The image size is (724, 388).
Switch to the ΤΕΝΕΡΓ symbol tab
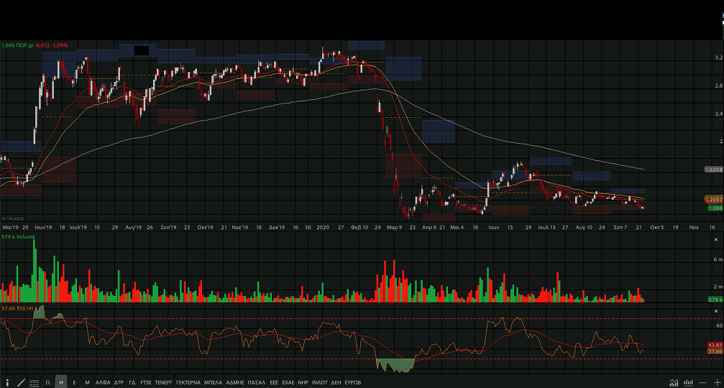tap(163, 382)
